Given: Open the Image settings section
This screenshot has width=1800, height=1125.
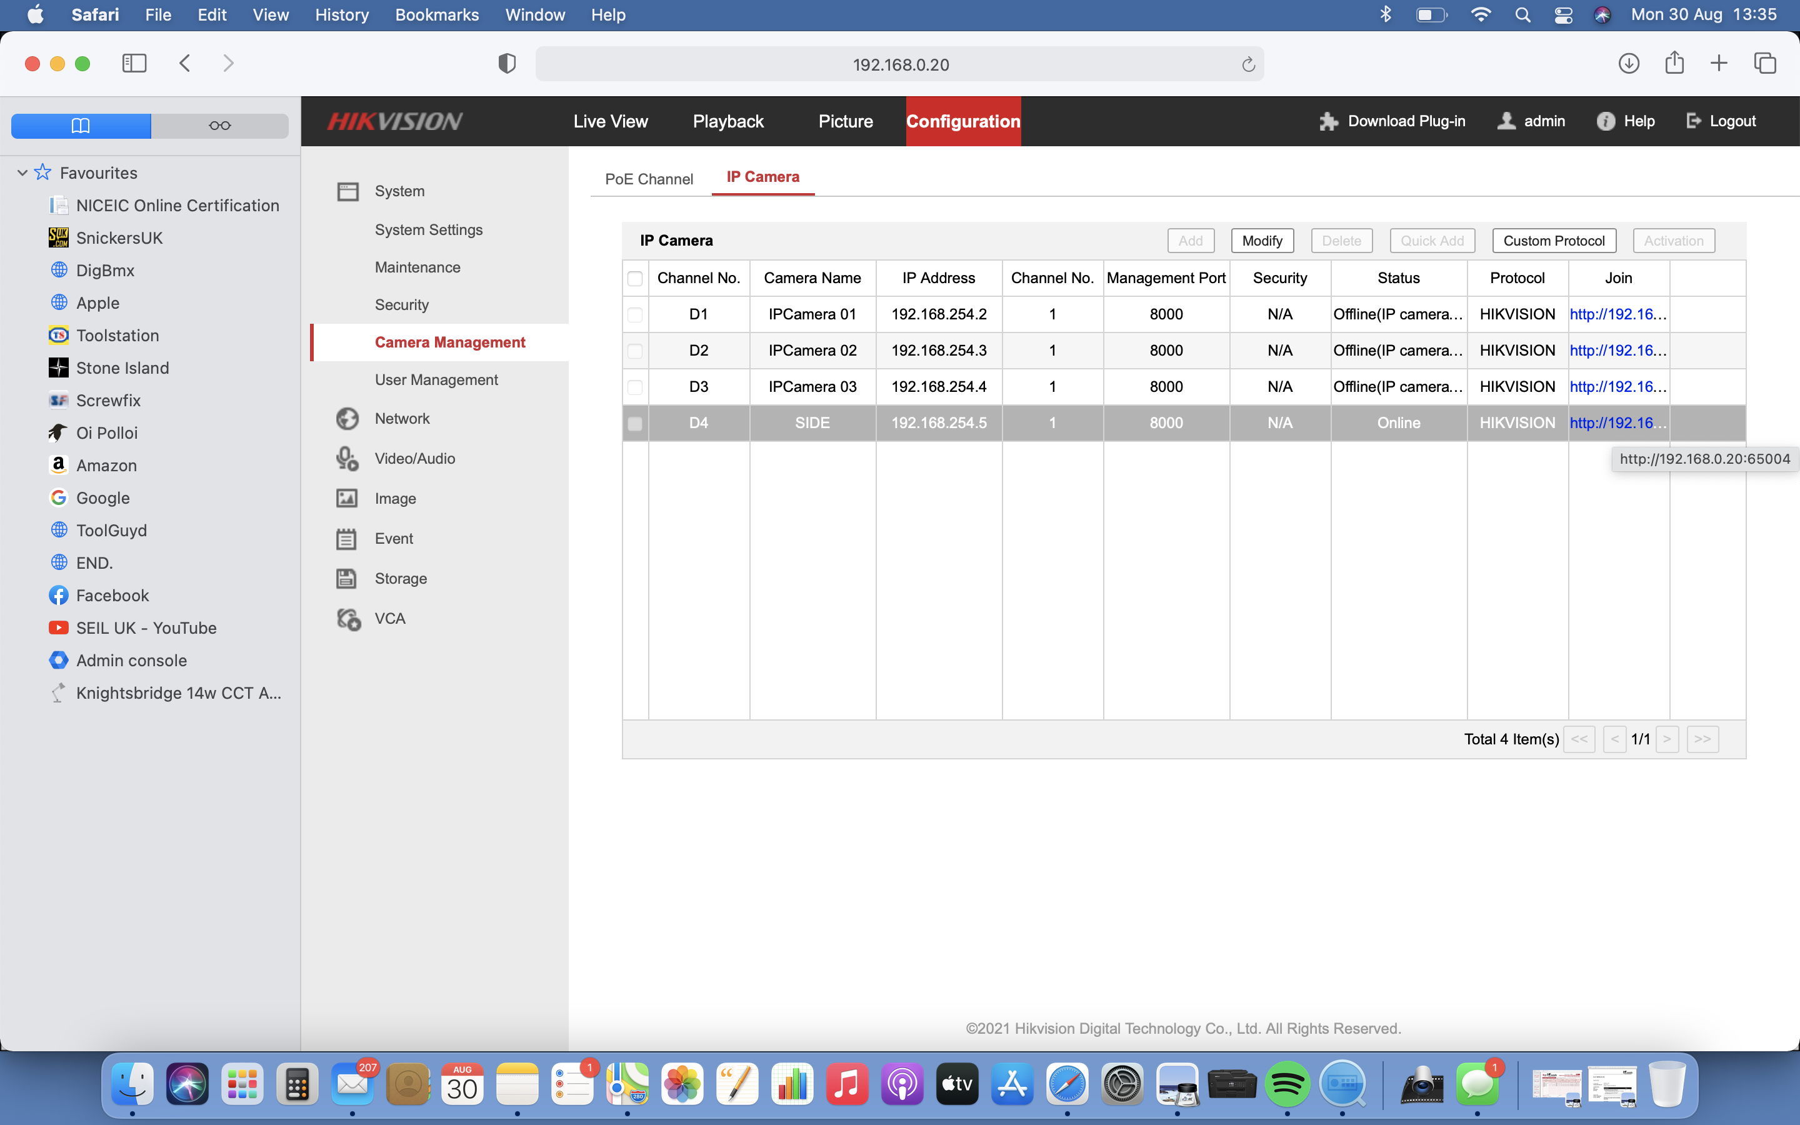Looking at the screenshot, I should 395,499.
